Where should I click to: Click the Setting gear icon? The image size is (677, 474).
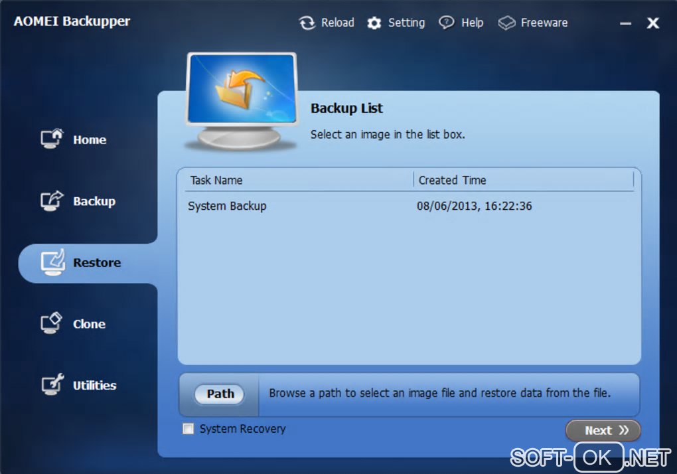point(374,23)
